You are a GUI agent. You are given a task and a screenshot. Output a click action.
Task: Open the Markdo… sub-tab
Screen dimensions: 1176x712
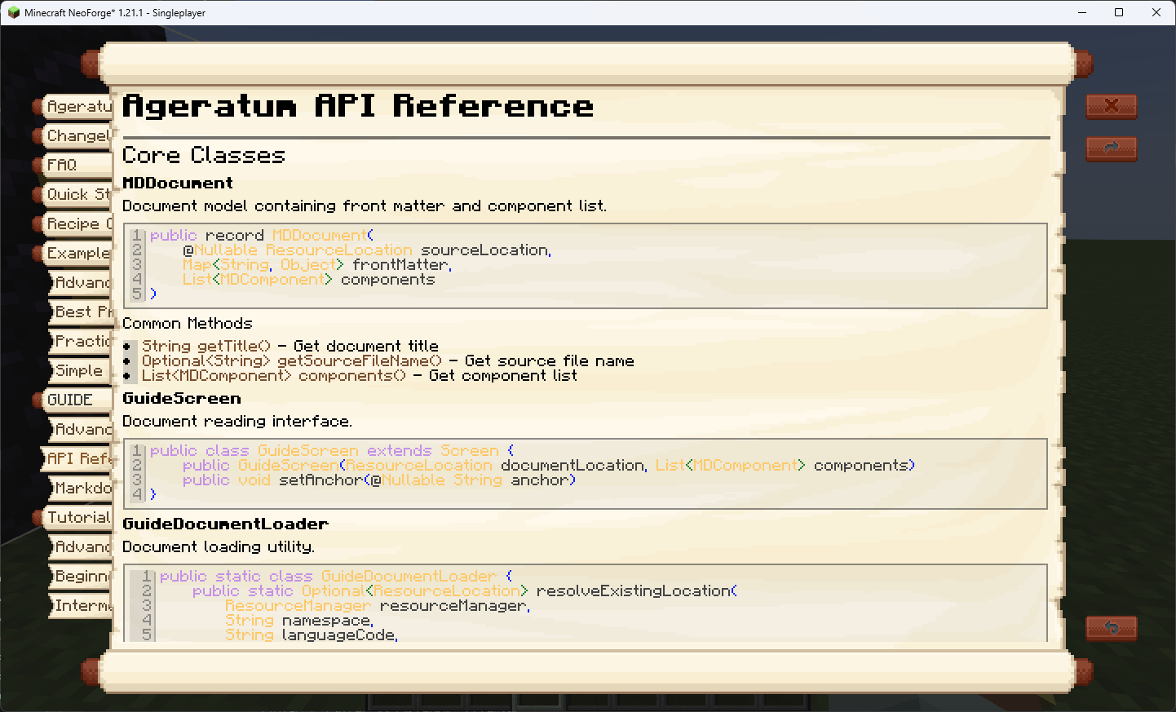point(80,488)
